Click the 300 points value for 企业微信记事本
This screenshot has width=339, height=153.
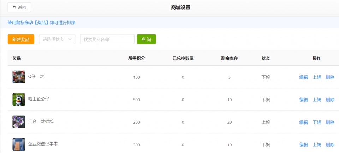(137, 145)
